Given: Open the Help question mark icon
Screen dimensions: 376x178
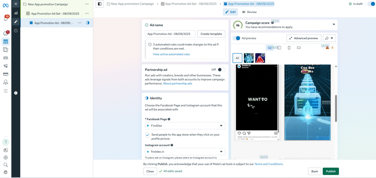Looking at the screenshot, I should pyautogui.click(x=6, y=142).
